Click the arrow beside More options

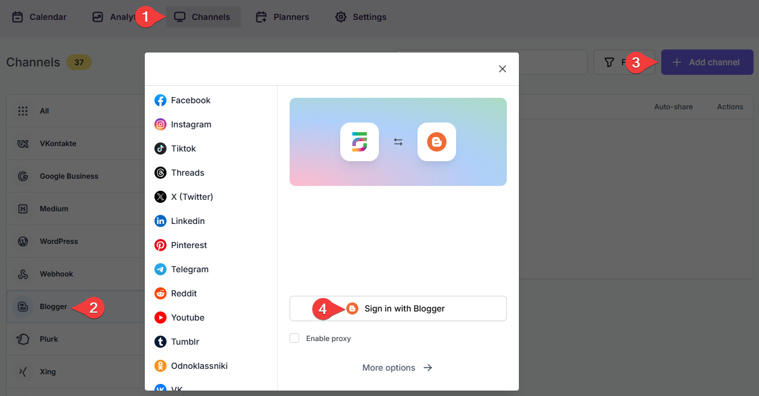tap(428, 368)
